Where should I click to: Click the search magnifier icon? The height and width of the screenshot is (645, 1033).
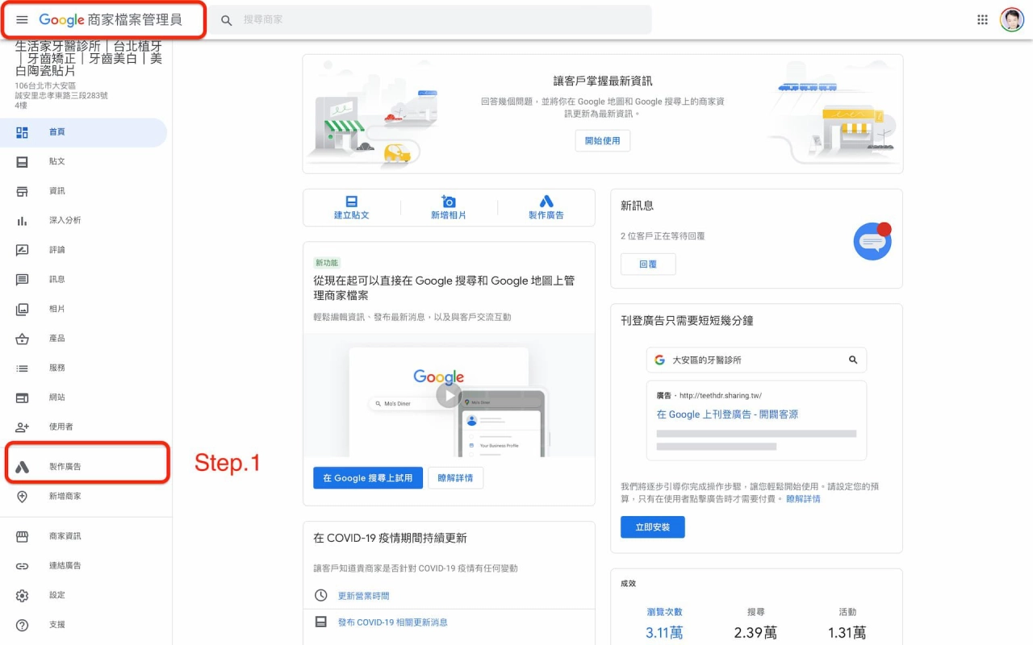coord(227,19)
